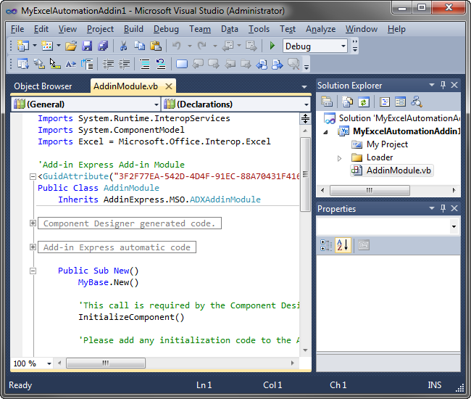The height and width of the screenshot is (399, 471).
Task: Click the Add New Item toolbar icon
Action: tap(47, 46)
